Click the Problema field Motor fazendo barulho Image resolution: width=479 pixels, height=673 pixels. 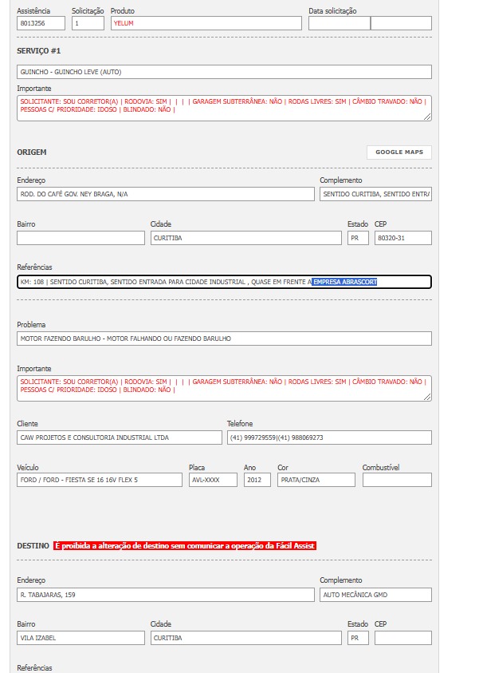point(224,338)
